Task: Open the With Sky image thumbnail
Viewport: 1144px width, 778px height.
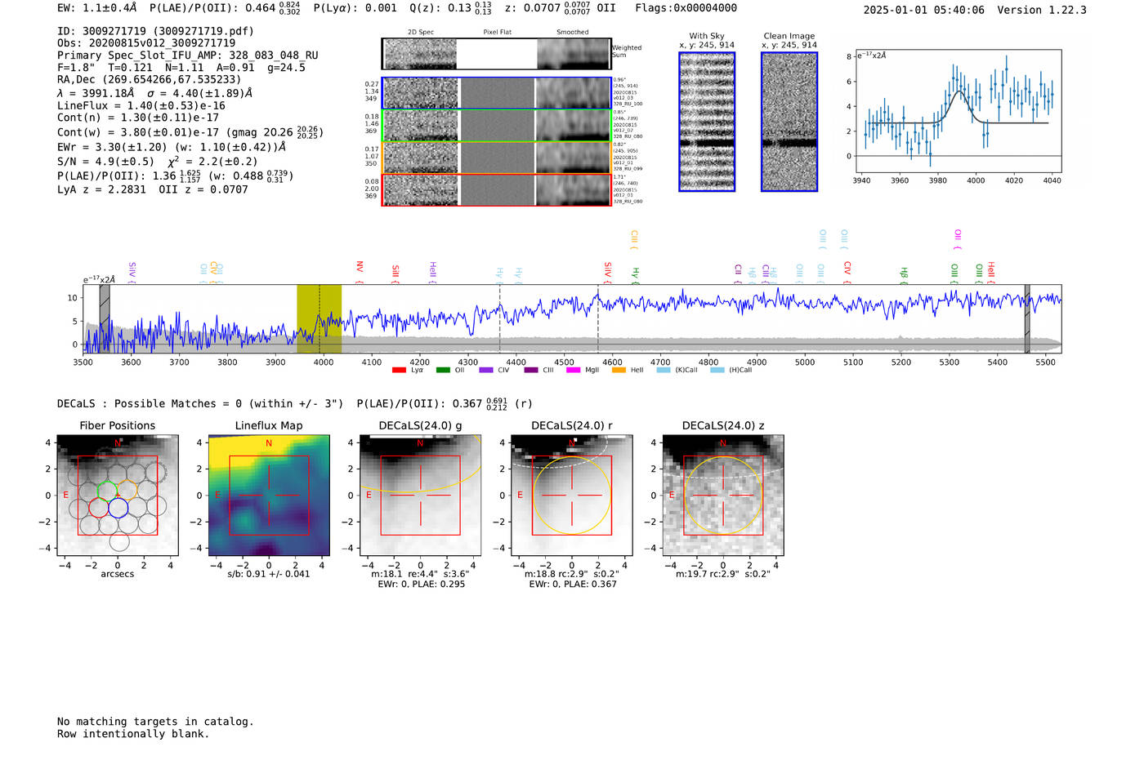Action: coord(707,122)
